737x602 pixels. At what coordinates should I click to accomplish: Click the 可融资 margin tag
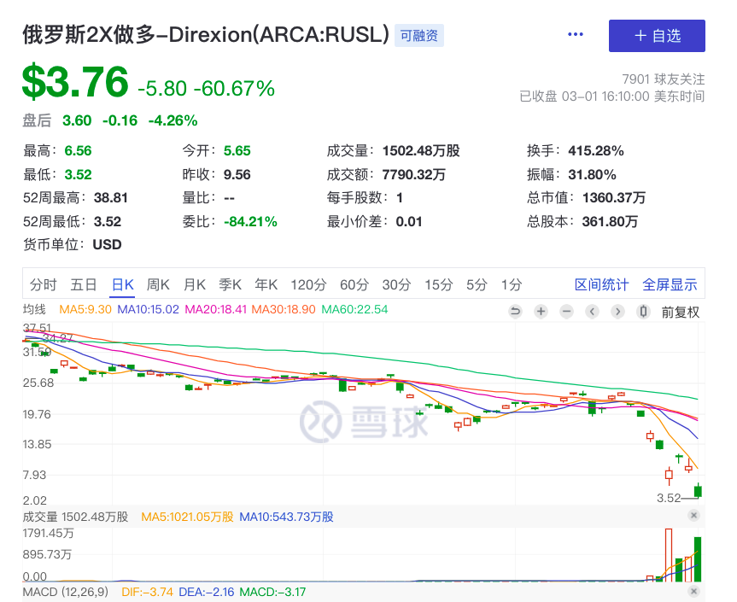click(x=418, y=35)
